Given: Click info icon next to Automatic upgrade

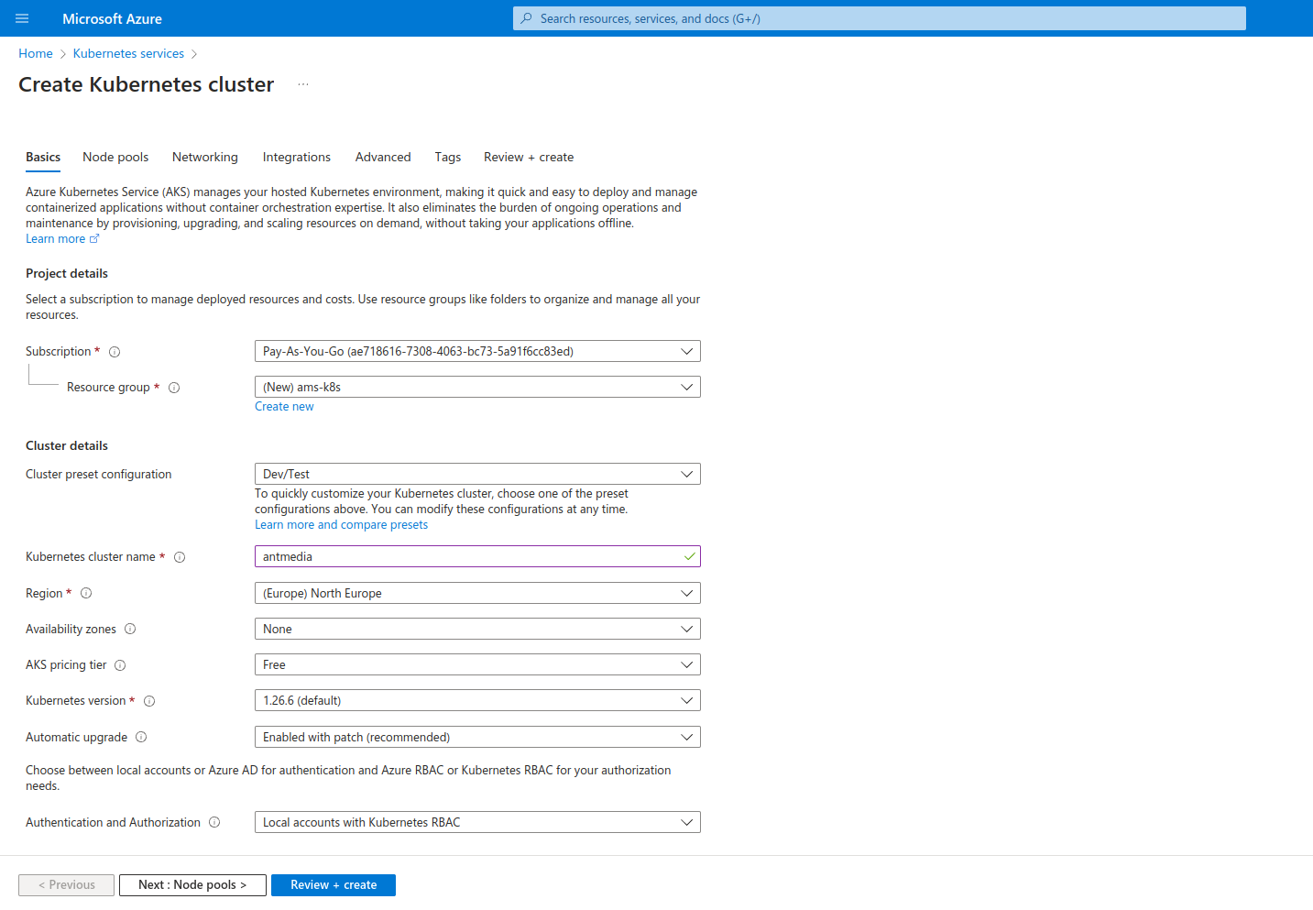Looking at the screenshot, I should pos(141,737).
